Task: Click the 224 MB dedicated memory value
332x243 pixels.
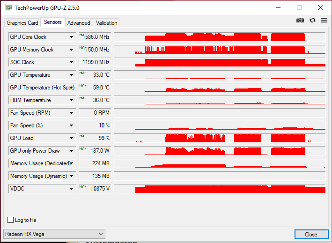Action: click(95, 163)
